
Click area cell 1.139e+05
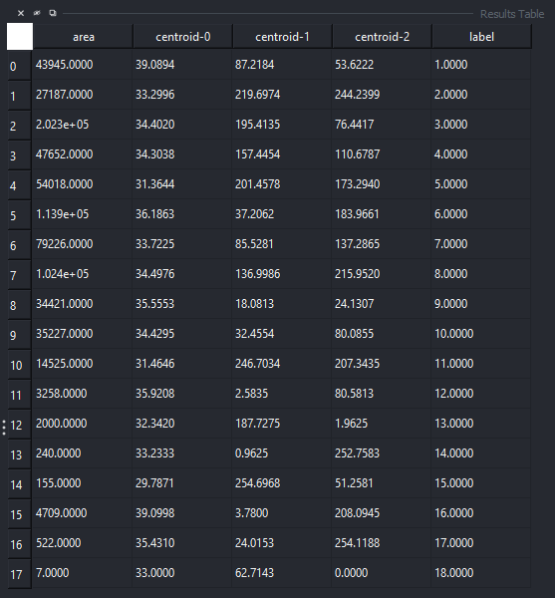[83, 214]
